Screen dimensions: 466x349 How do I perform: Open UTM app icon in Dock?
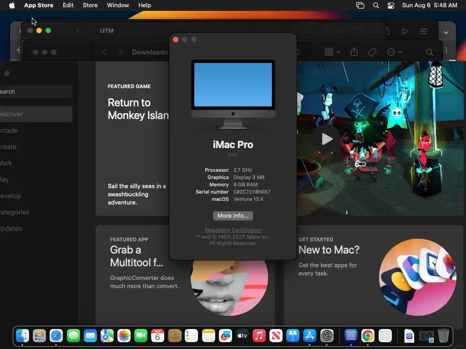point(351,336)
